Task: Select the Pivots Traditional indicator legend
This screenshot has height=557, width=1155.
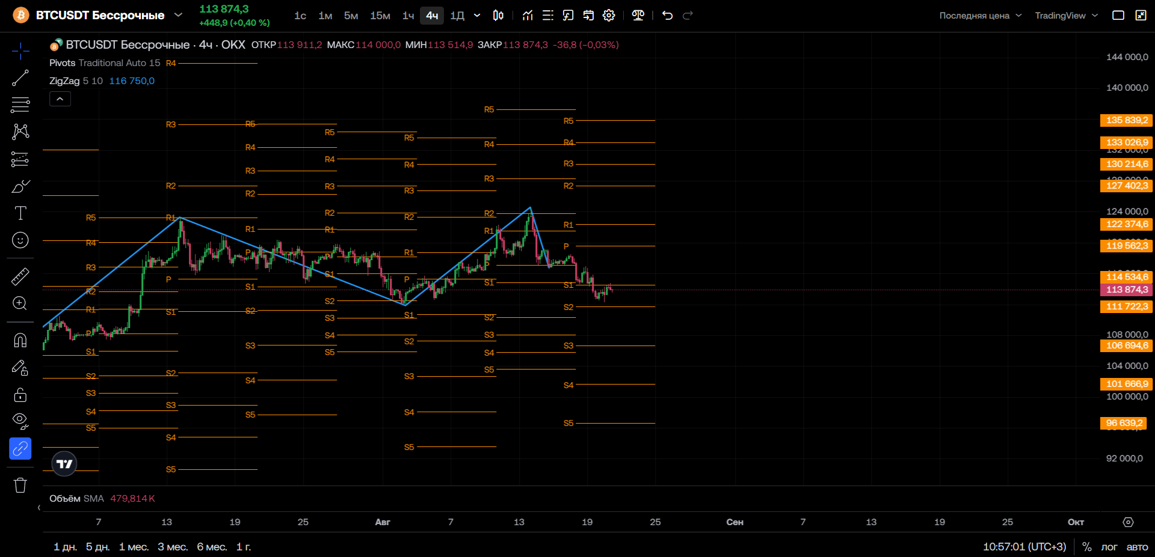Action: point(105,63)
